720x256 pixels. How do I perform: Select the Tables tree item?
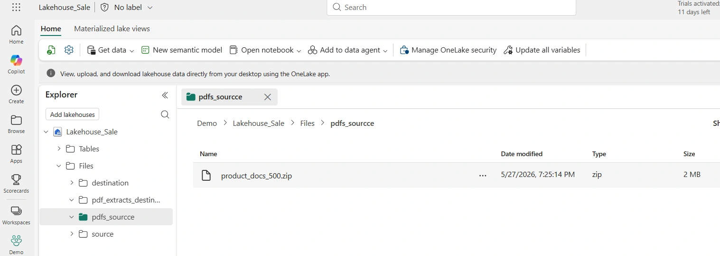click(89, 149)
